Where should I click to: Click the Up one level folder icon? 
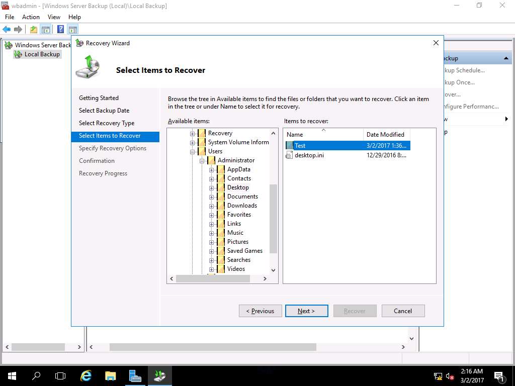pyautogui.click(x=34, y=29)
